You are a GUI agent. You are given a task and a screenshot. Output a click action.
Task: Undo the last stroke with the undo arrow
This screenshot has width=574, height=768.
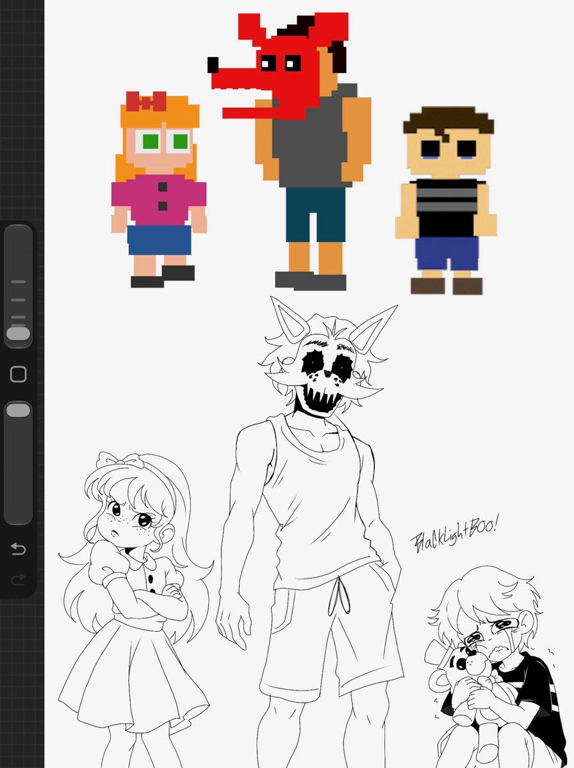[x=19, y=548]
